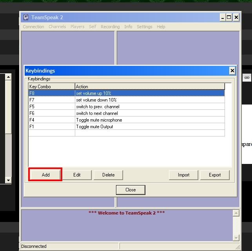Click the window resize grip in status bar
This screenshot has width=252, height=251.
(x=237, y=247)
